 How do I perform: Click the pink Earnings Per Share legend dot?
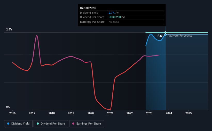[73, 124]
